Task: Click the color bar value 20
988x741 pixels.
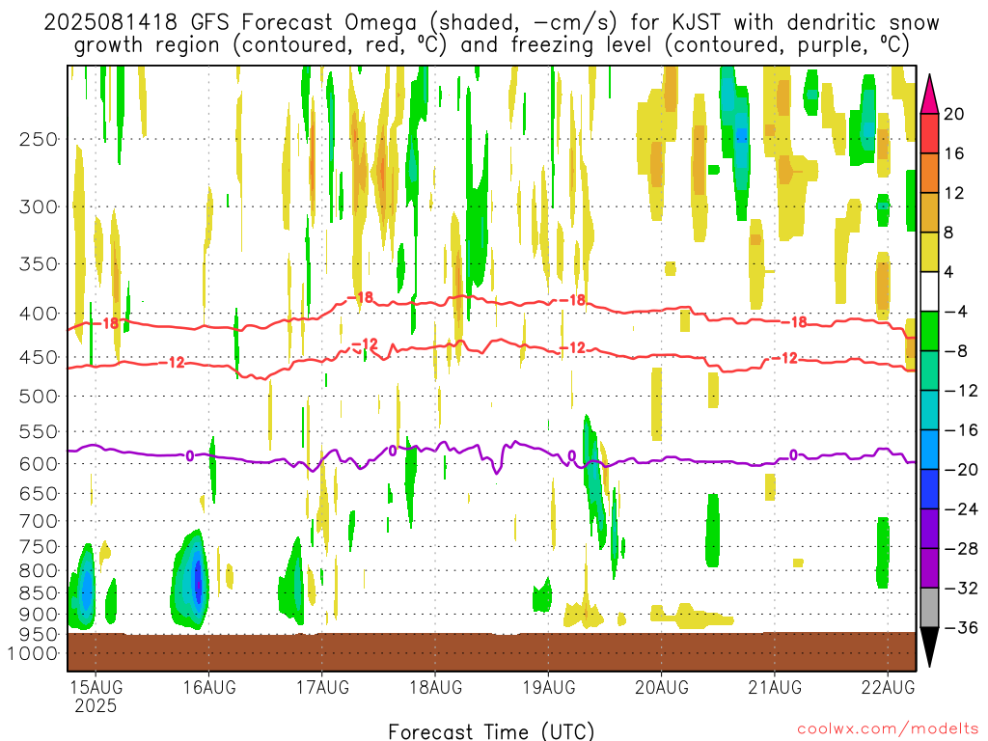Action: [954, 114]
